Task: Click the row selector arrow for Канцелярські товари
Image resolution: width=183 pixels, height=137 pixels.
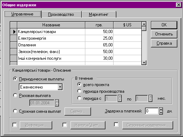Action: [14, 32]
